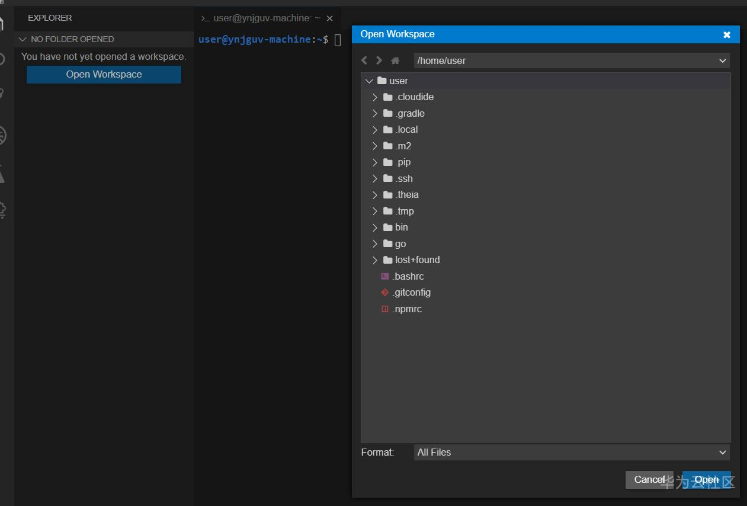Go forward in Open Workspace dialog
The image size is (747, 506).
[379, 60]
